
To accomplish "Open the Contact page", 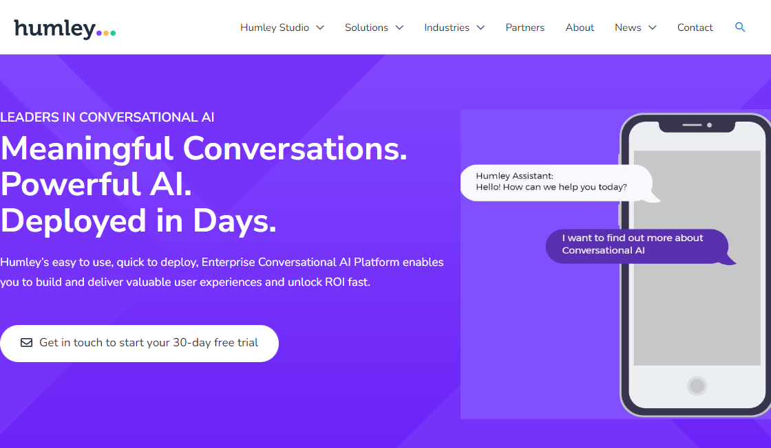I will 695,27.
